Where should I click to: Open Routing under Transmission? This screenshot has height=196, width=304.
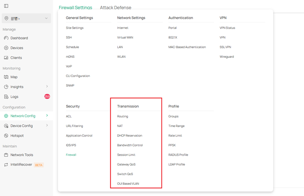tap(123, 116)
